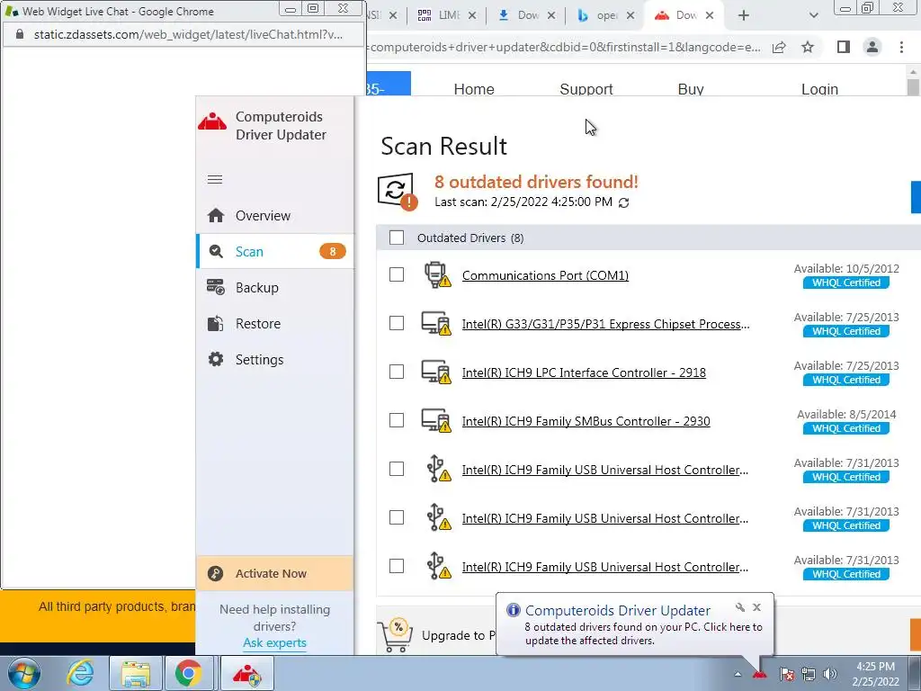This screenshot has width=921, height=691.
Task: Open the Login page in Chrome window
Action: (819, 89)
